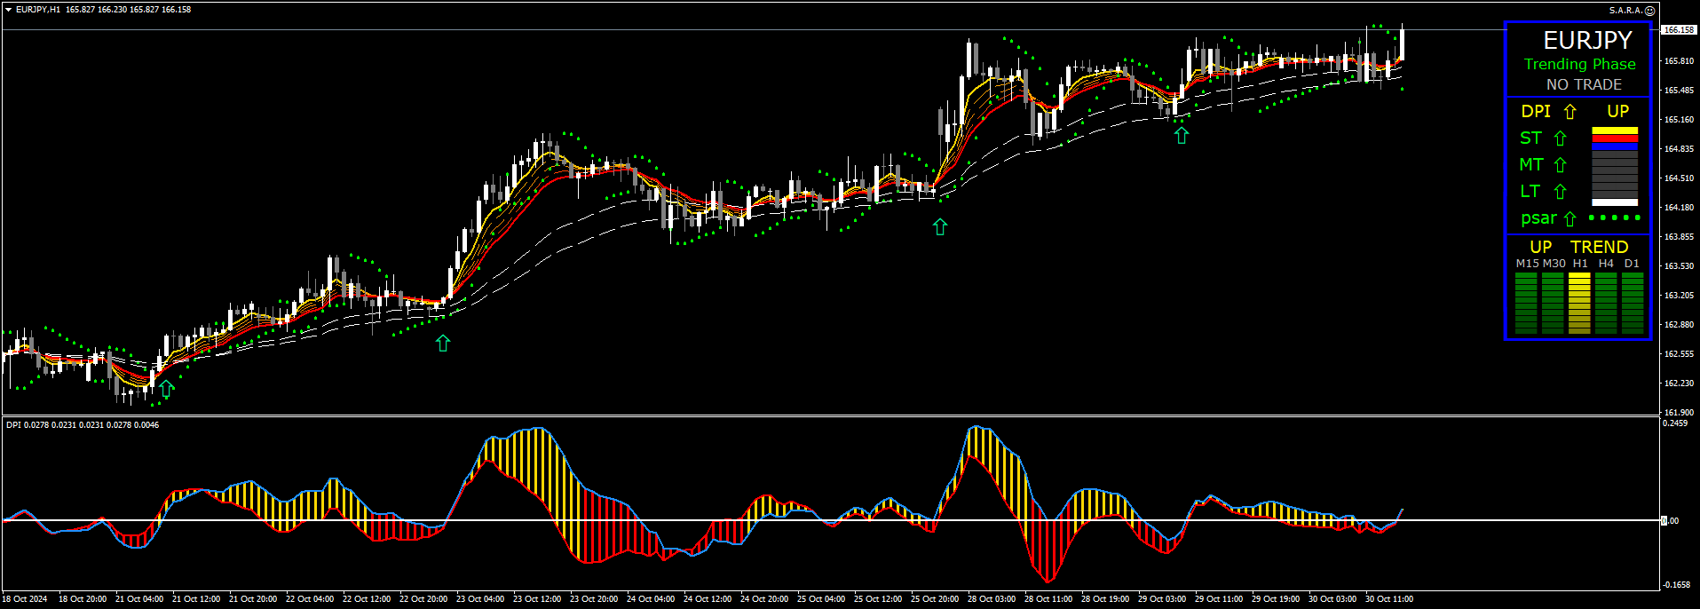Click the green ST up arrow
The width and height of the screenshot is (1700, 609).
(1560, 138)
